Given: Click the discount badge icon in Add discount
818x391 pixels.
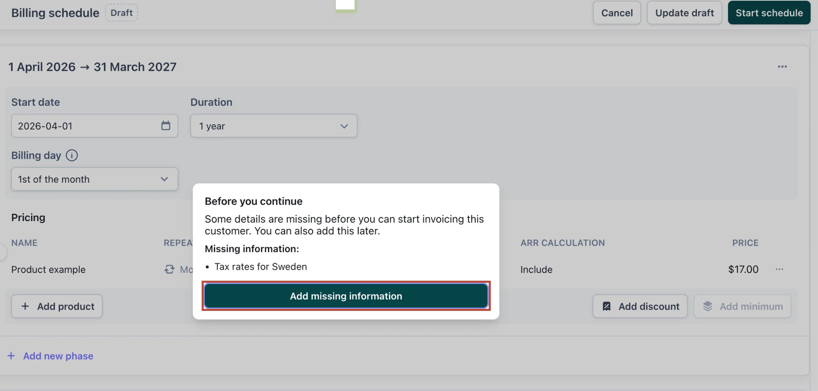Looking at the screenshot, I should 607,306.
